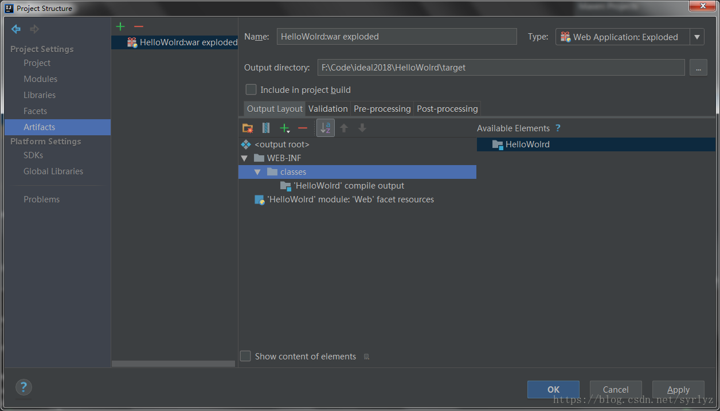Screen dimensions: 720x411
Task: Click the help question mark button
Action: 24,387
